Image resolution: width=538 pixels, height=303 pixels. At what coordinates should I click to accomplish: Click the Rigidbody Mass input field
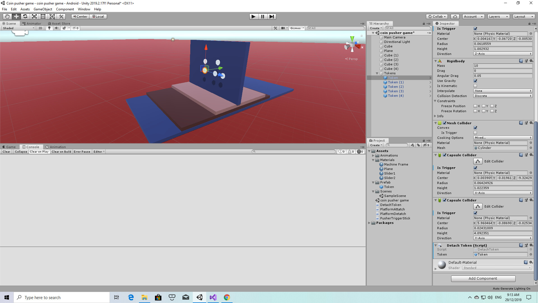[x=503, y=66]
